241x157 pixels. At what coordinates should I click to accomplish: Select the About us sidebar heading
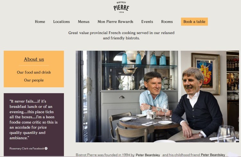(x=34, y=59)
